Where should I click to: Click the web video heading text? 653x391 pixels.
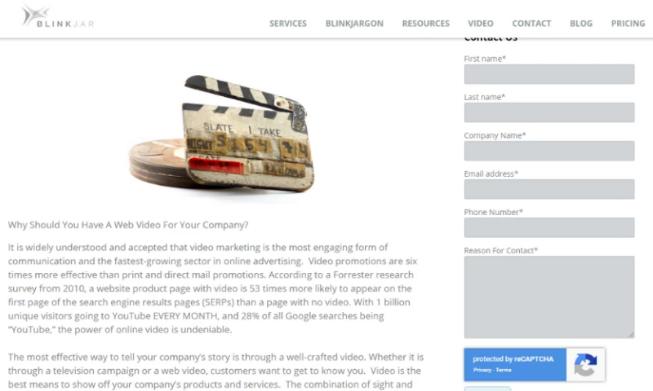128,225
